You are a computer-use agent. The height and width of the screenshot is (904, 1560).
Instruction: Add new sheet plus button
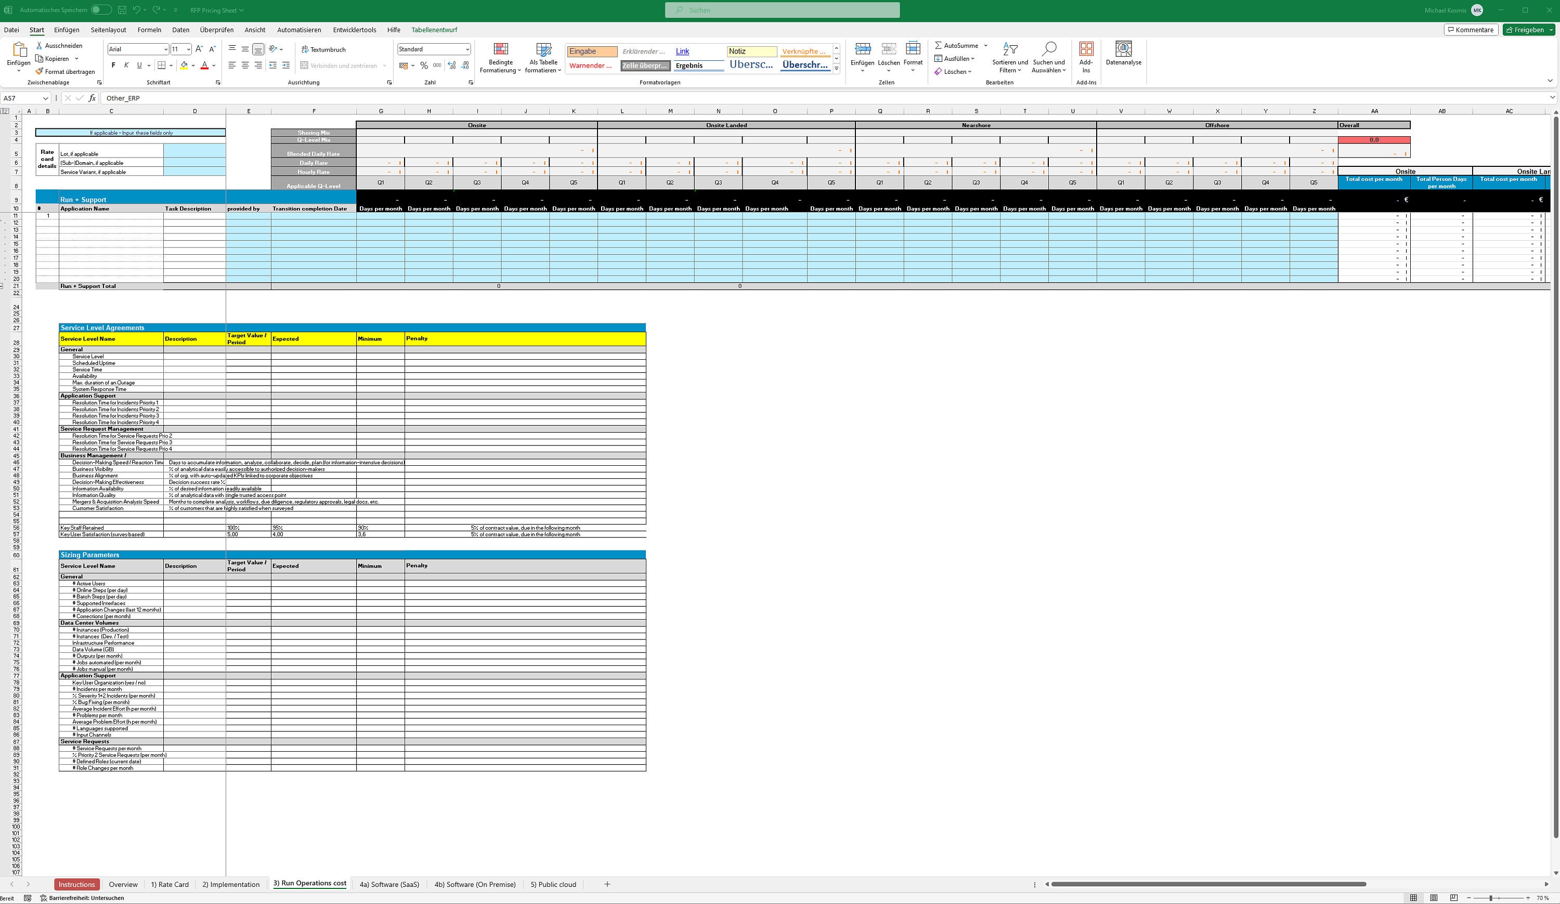coord(607,884)
